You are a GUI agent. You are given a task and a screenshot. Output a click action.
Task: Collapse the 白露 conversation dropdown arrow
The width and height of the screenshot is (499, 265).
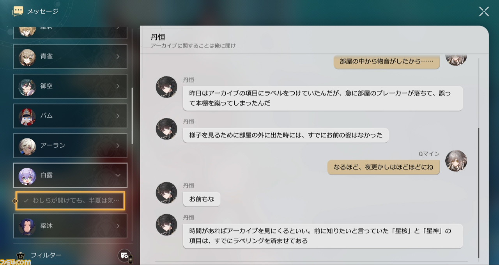pyautogui.click(x=118, y=175)
